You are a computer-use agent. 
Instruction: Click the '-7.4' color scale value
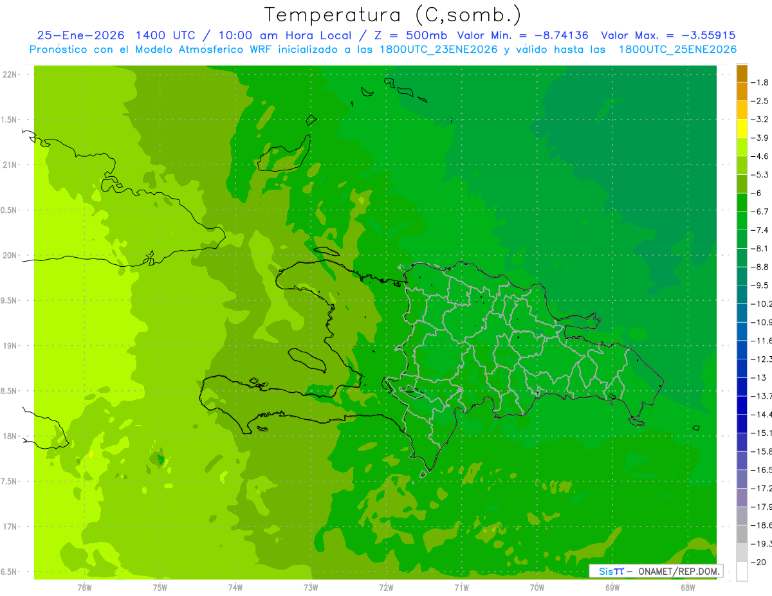click(760, 230)
